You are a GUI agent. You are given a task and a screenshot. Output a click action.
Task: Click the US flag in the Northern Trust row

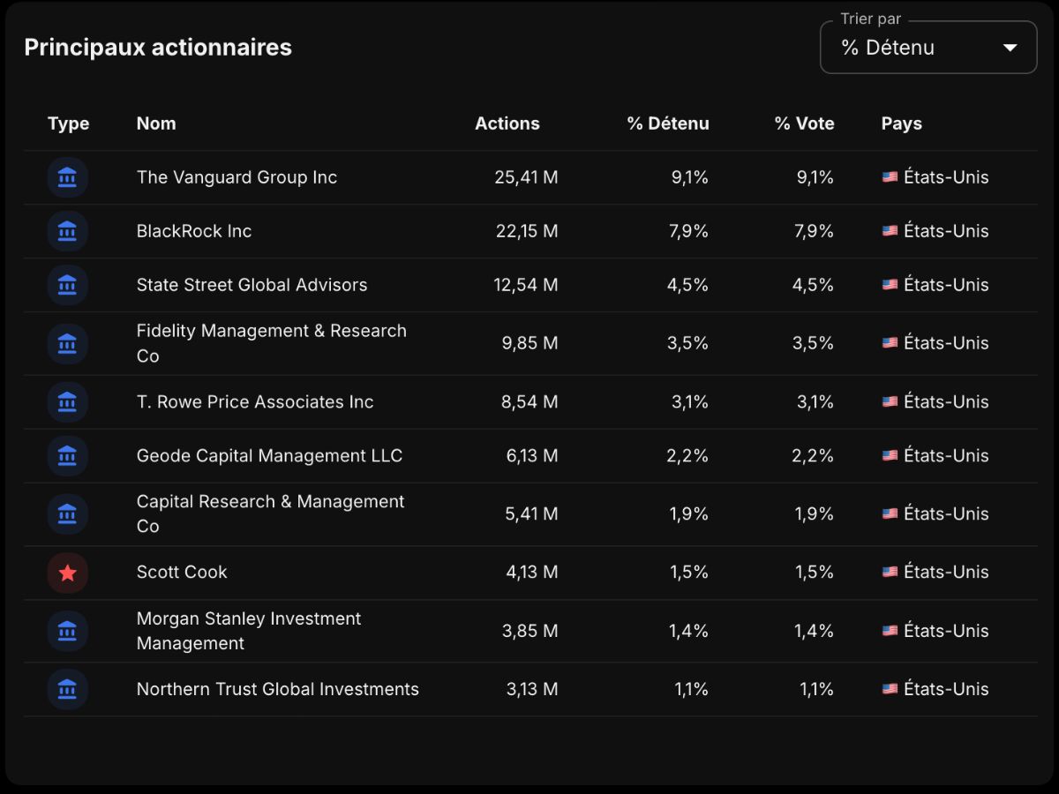pyautogui.click(x=890, y=689)
